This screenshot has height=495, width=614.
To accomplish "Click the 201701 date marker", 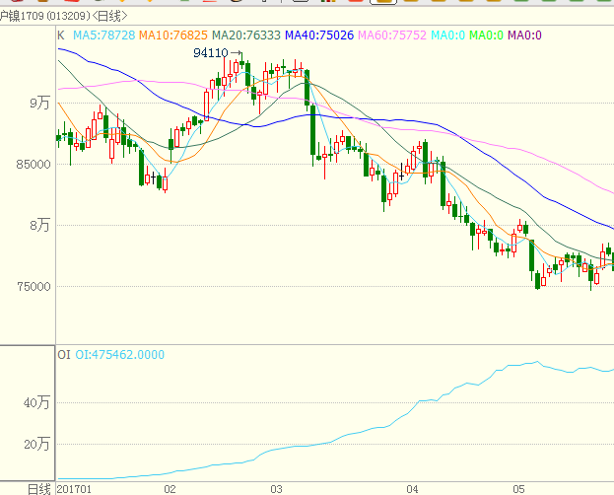I will click(75, 488).
